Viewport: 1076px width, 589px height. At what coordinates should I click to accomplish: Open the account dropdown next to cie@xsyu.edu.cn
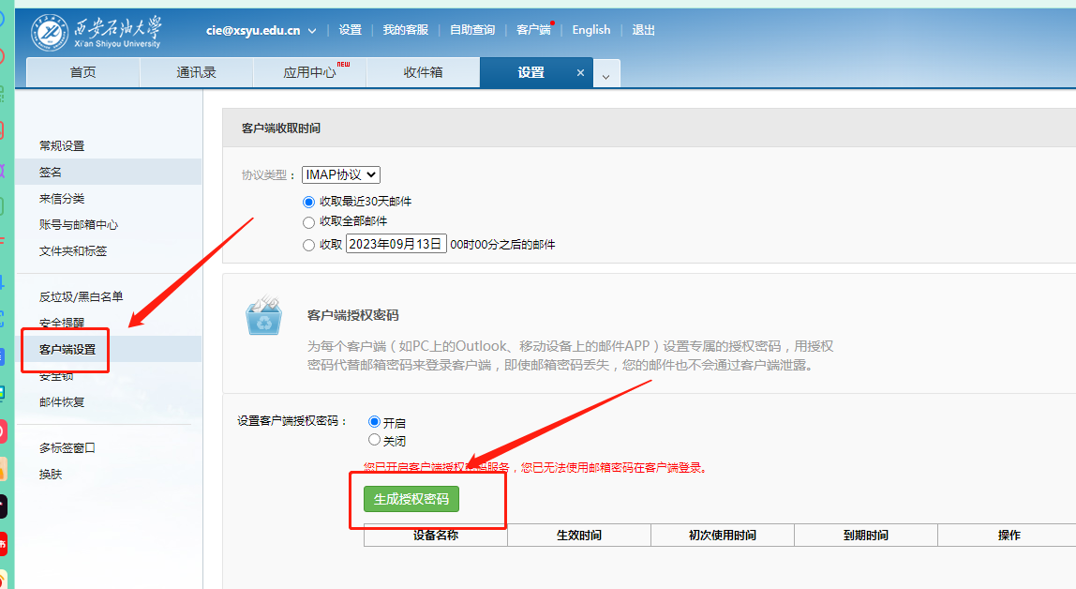coord(312,31)
